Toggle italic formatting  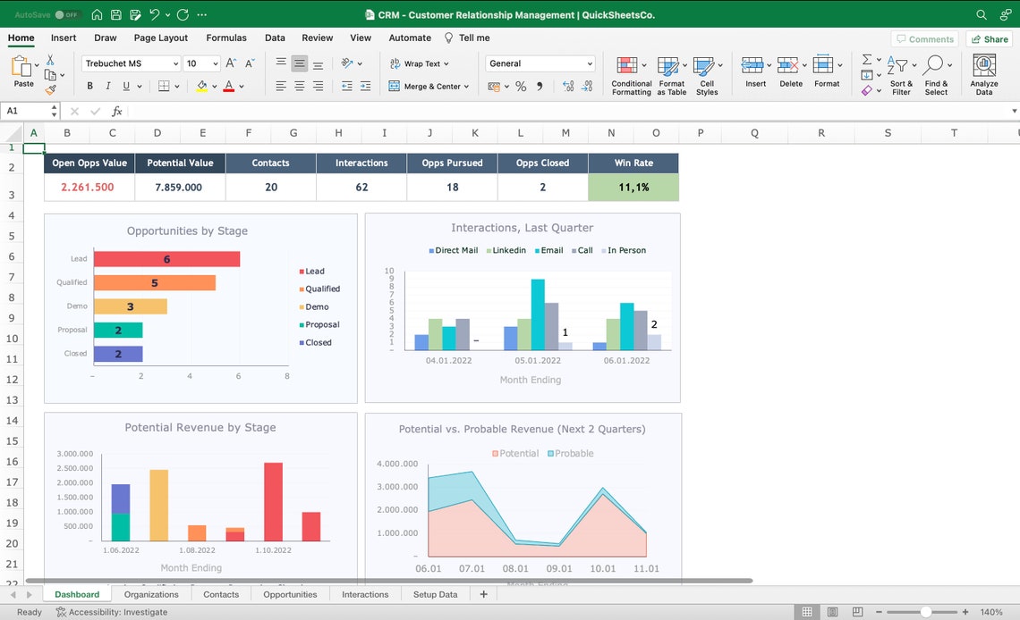click(x=108, y=86)
